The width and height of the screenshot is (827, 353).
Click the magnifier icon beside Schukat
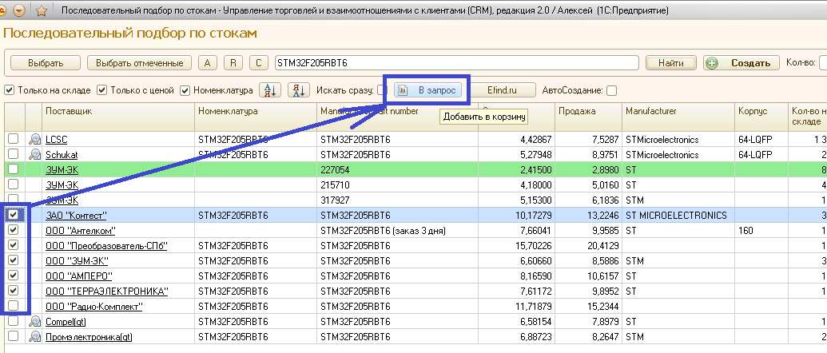click(x=34, y=154)
